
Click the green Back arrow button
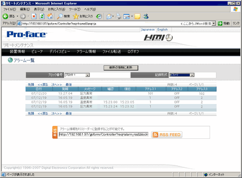pos(5,16)
